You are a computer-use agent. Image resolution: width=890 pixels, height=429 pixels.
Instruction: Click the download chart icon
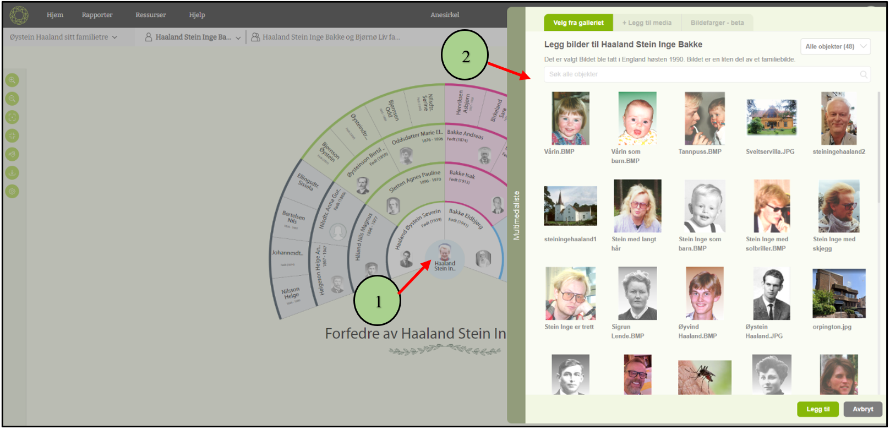[12, 173]
